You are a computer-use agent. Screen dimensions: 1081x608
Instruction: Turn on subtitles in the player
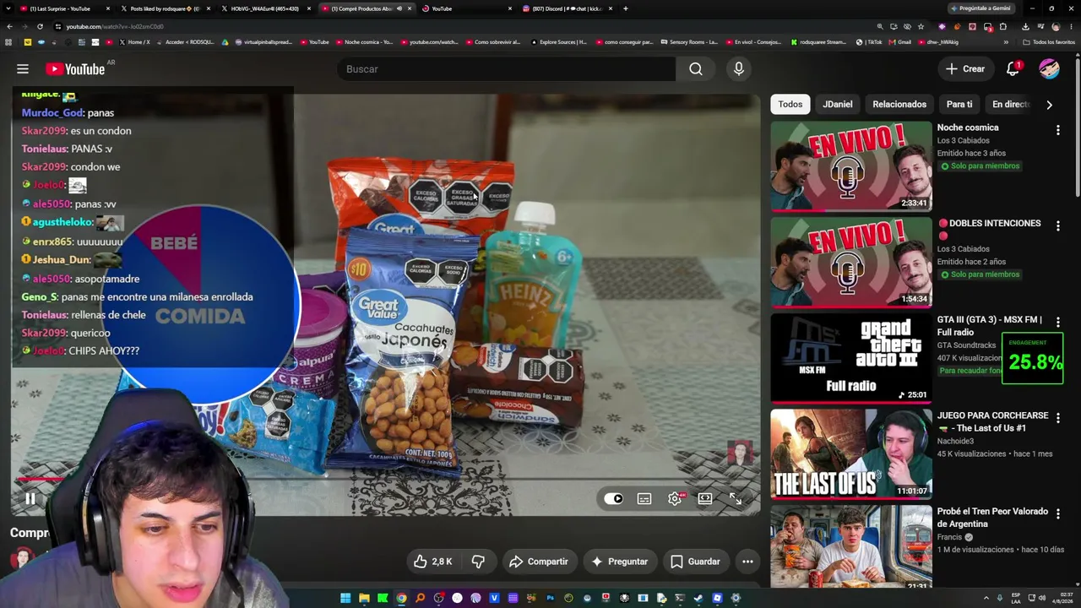(x=644, y=499)
